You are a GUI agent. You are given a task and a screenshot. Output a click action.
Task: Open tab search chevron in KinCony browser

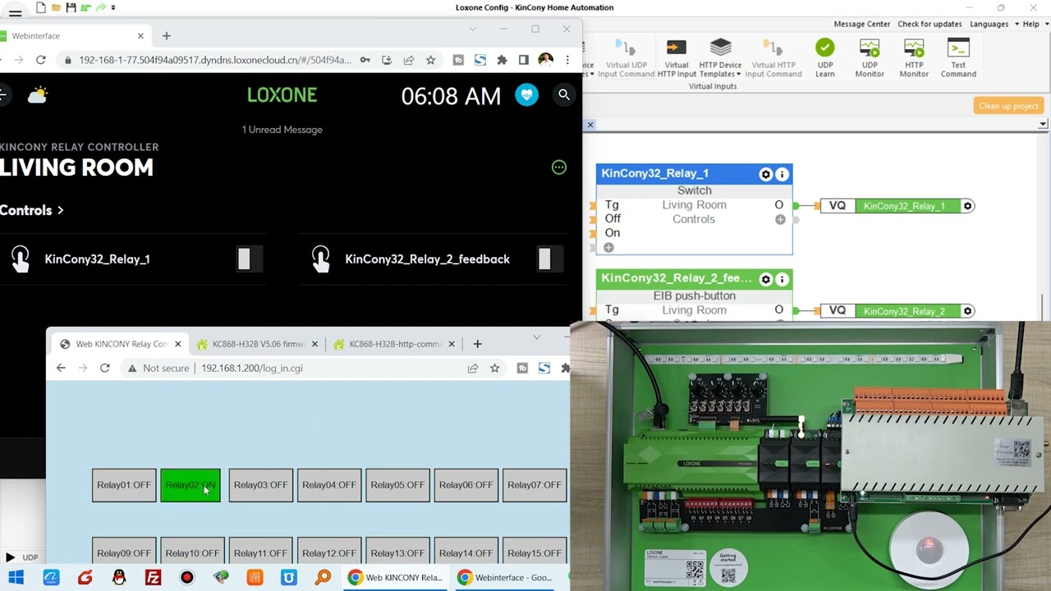[x=536, y=337]
